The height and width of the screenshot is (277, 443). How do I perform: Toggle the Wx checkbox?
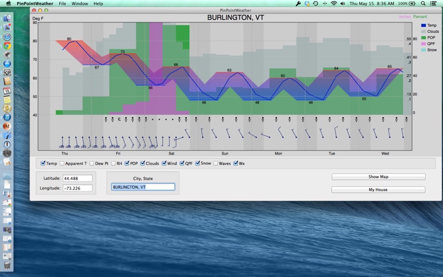[236, 163]
